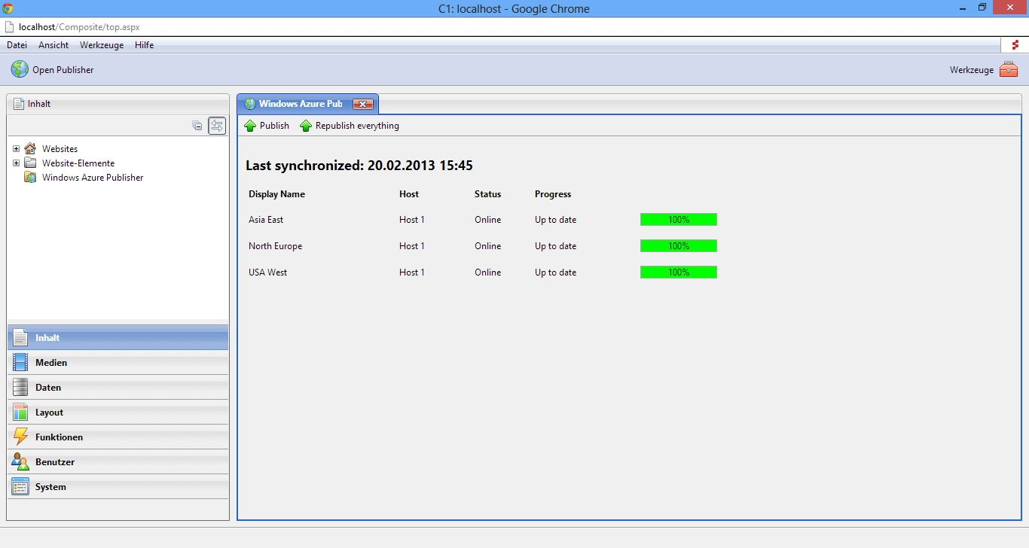Open the Funktionen lightning icon

20,437
